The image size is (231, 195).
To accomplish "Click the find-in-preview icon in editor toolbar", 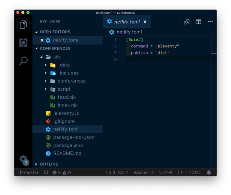I will click(x=187, y=22).
